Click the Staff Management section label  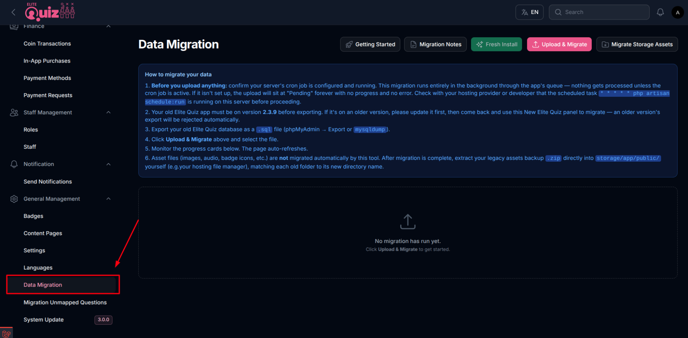tap(48, 112)
